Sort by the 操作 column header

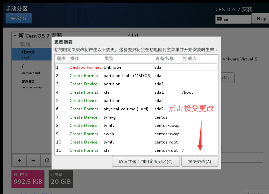tap(85, 58)
